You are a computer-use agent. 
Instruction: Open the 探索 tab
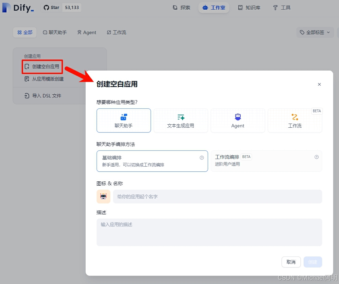pos(182,8)
